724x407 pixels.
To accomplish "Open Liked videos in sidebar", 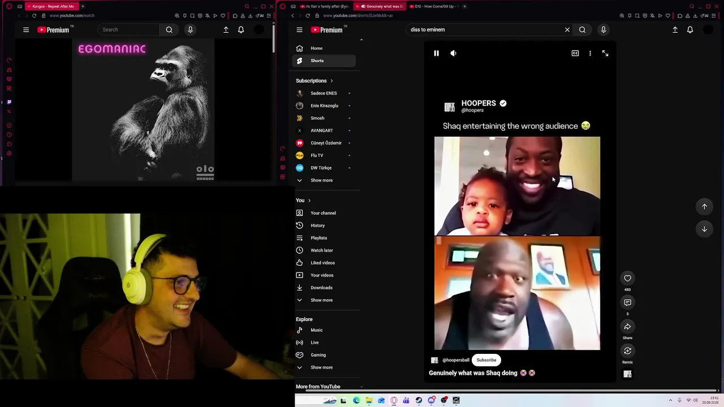I will pos(324,263).
